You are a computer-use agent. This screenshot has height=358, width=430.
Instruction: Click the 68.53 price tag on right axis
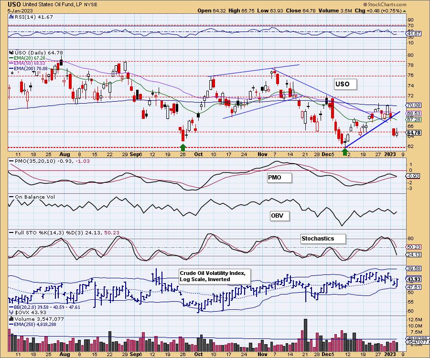[414, 113]
